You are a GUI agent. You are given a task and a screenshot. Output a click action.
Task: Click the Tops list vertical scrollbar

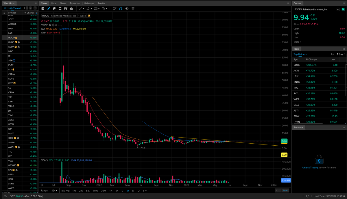tap(346, 79)
